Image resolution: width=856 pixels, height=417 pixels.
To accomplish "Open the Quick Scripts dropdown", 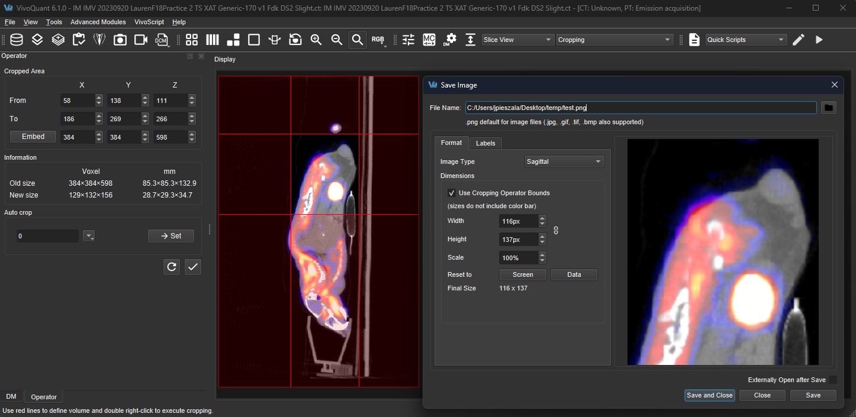I will pyautogui.click(x=746, y=40).
